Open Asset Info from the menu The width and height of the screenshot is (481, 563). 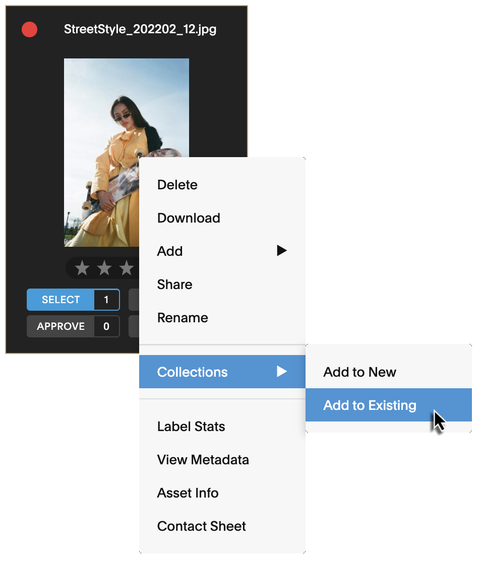pyautogui.click(x=222, y=493)
